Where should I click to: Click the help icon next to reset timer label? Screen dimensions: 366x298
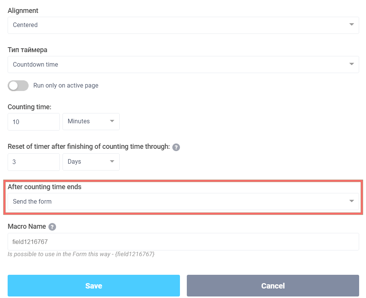[176, 147]
